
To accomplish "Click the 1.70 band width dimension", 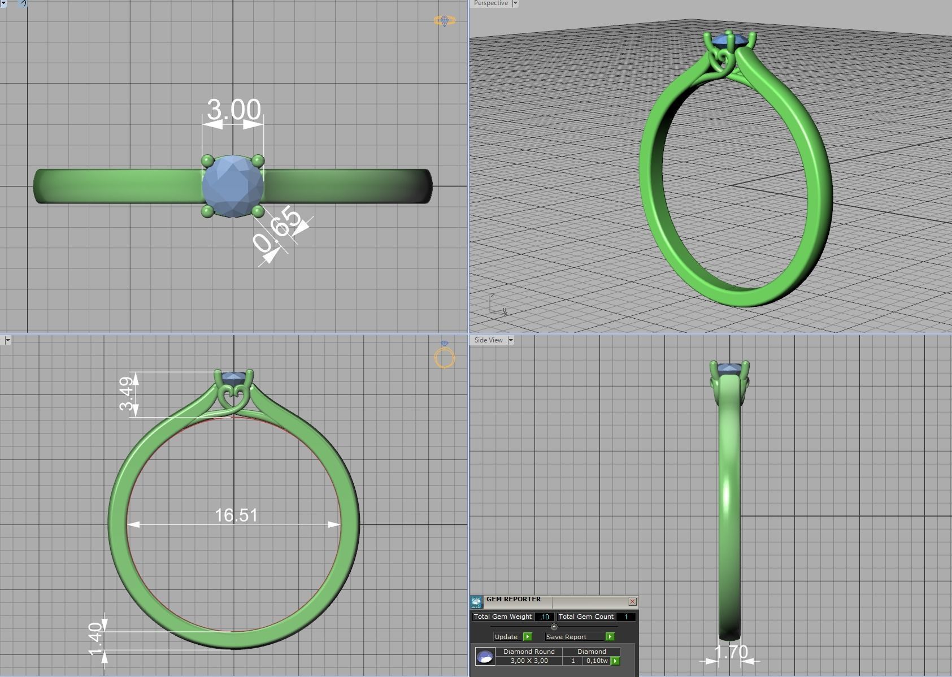I will (x=731, y=652).
